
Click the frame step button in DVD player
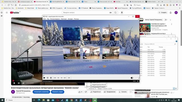point(69,78)
